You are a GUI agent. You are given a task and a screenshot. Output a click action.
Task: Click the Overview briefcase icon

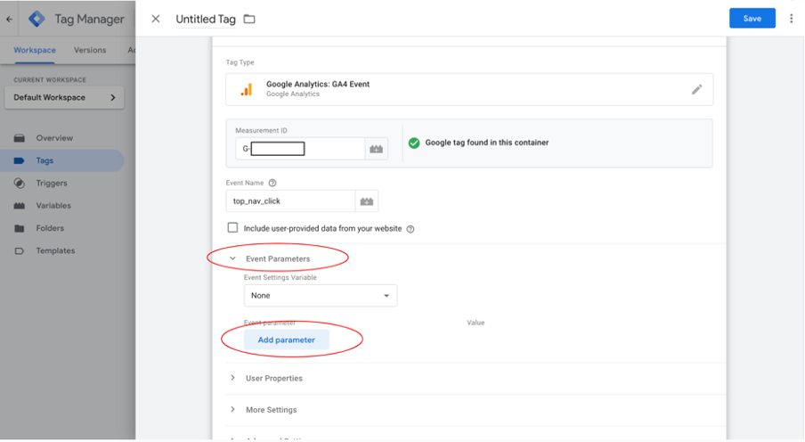20,138
